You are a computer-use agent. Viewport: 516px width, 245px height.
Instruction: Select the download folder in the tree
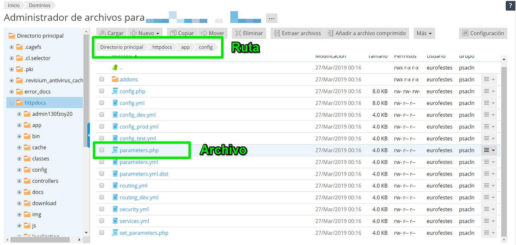[x=44, y=203]
